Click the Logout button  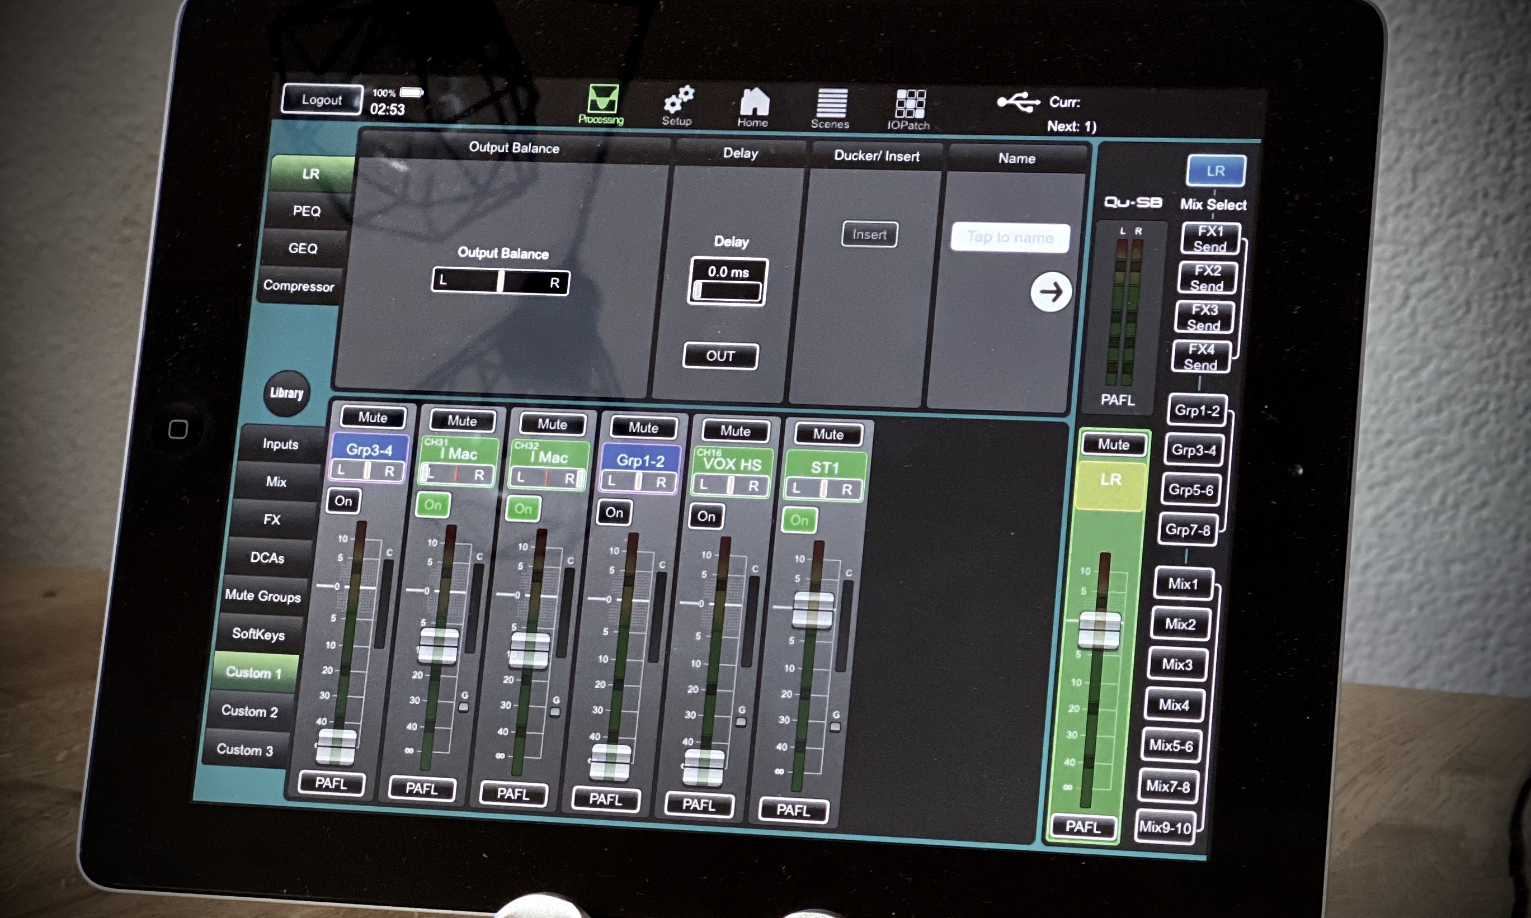coord(322,100)
